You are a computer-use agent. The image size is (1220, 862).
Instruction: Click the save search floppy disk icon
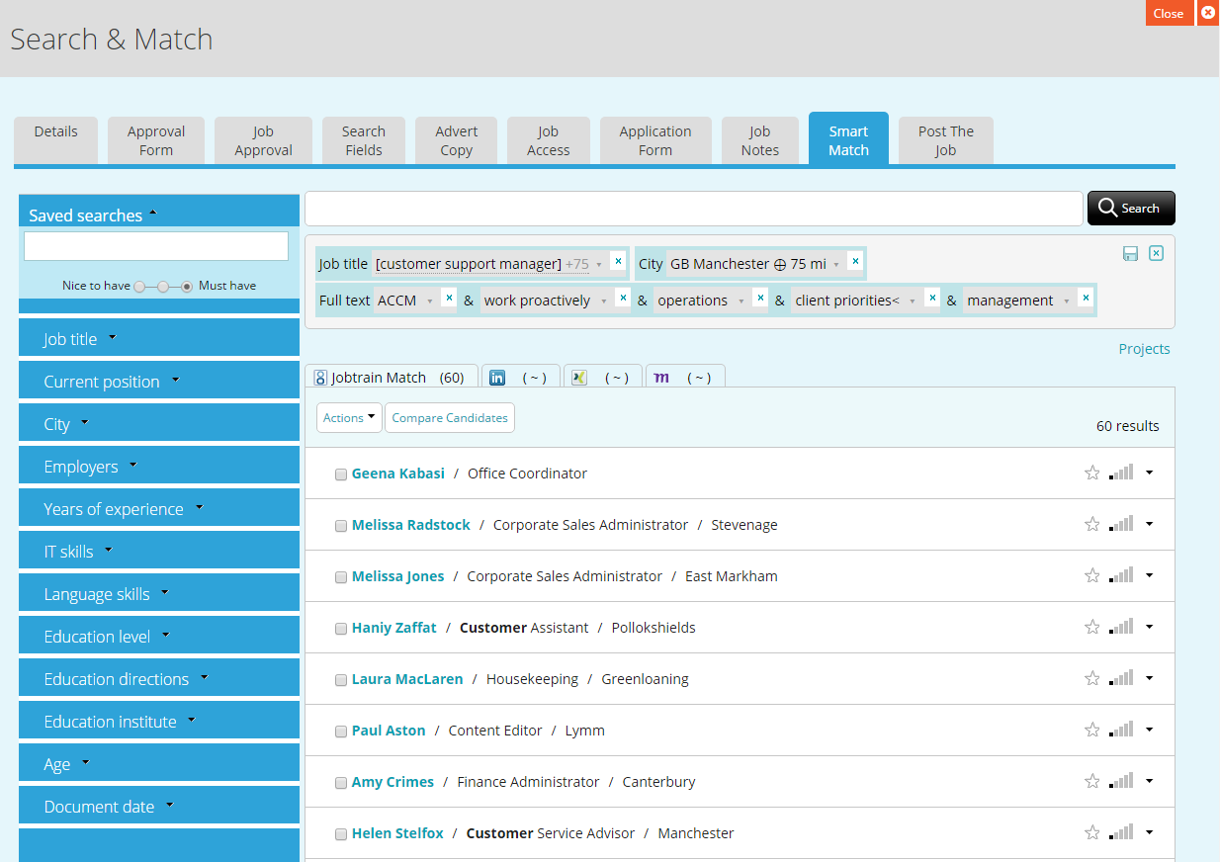(1130, 253)
